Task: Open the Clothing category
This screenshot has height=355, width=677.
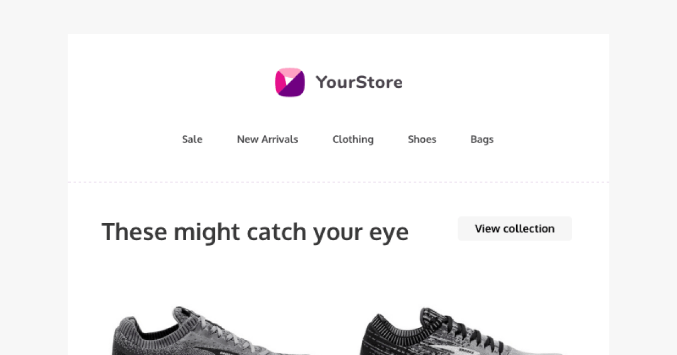Action: click(x=353, y=139)
